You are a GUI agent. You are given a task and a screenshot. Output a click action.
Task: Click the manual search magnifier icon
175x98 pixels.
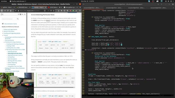[x=17, y=19]
